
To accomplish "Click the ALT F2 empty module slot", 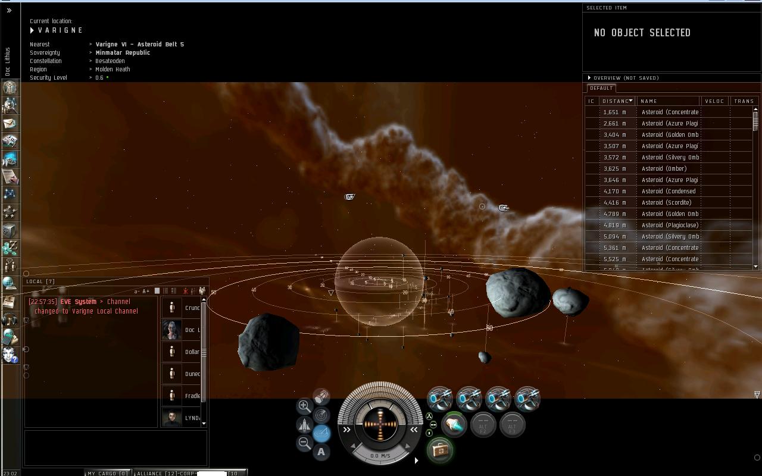I will click(x=483, y=425).
